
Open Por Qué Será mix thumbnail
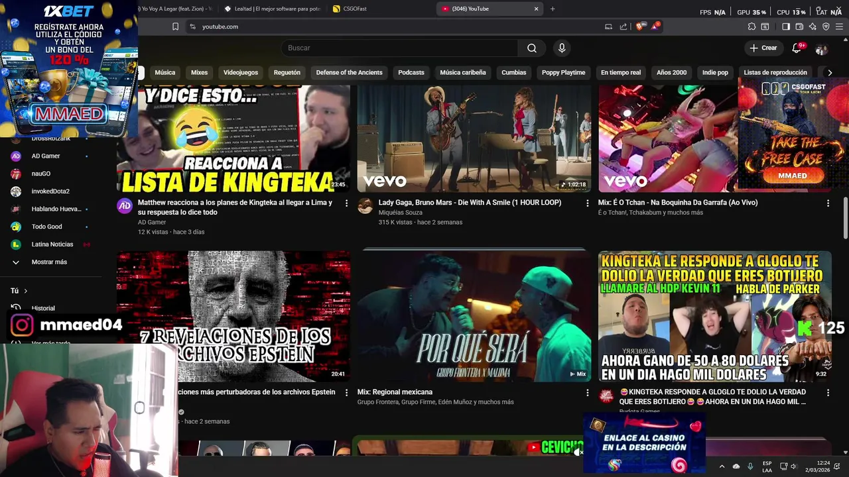474,316
